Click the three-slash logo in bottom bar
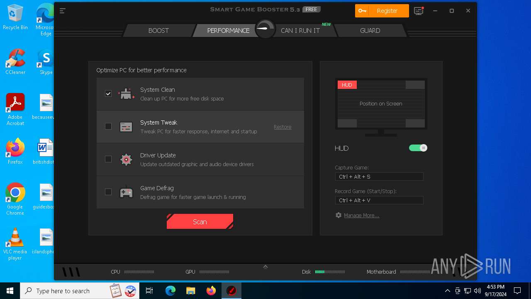Screen dimensions: 531x299 tap(71, 272)
